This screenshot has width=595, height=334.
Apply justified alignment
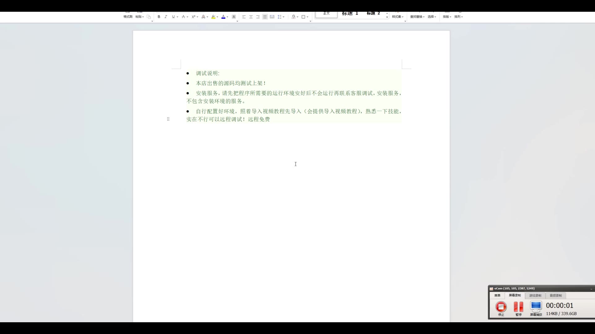click(x=265, y=17)
